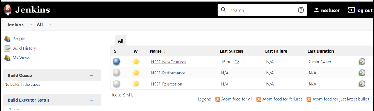
Task: Click the user icon beside nssfuser
Action: [316, 10]
